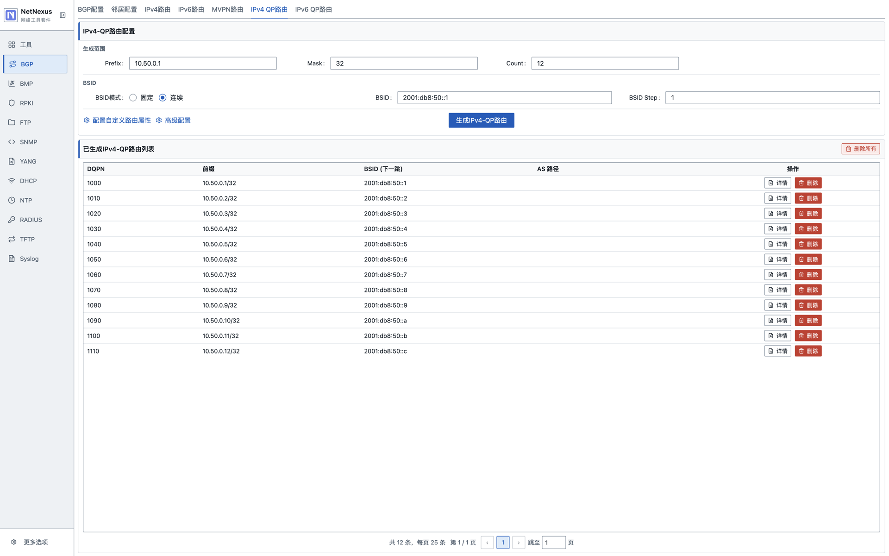
Task: Click the NetNexus logo icon
Action: [x=11, y=15]
